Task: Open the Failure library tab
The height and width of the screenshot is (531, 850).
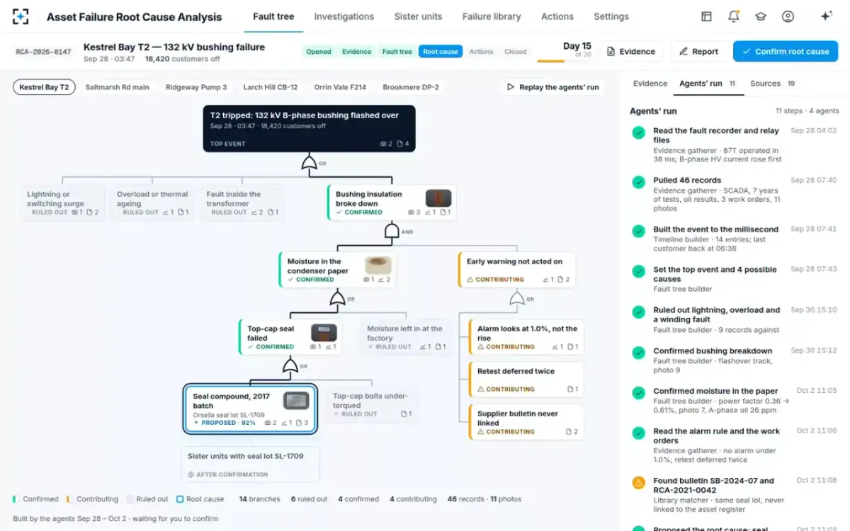Action: (492, 16)
